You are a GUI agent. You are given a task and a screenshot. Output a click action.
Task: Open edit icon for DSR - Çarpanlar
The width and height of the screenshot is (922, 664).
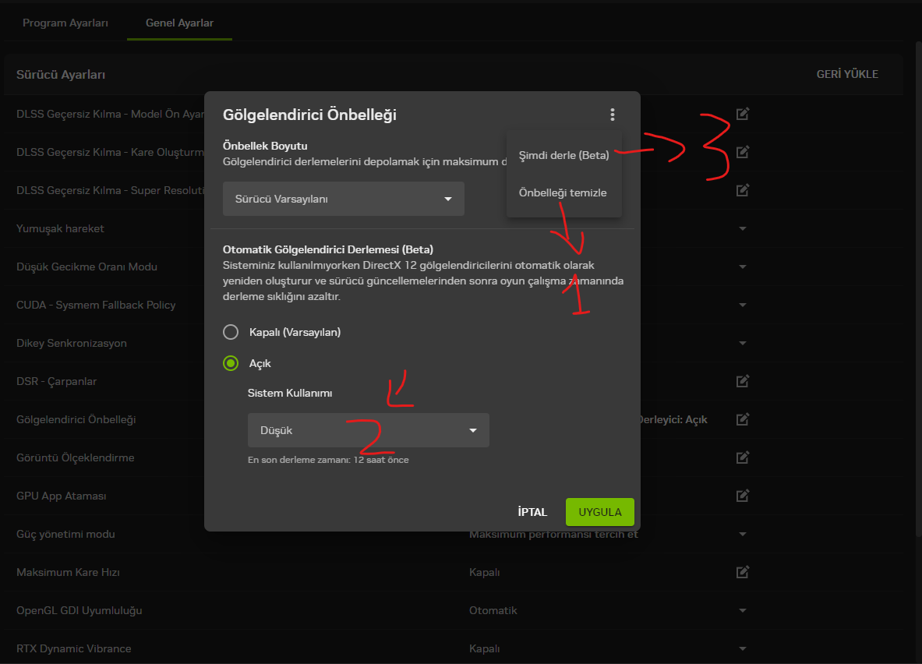click(743, 381)
